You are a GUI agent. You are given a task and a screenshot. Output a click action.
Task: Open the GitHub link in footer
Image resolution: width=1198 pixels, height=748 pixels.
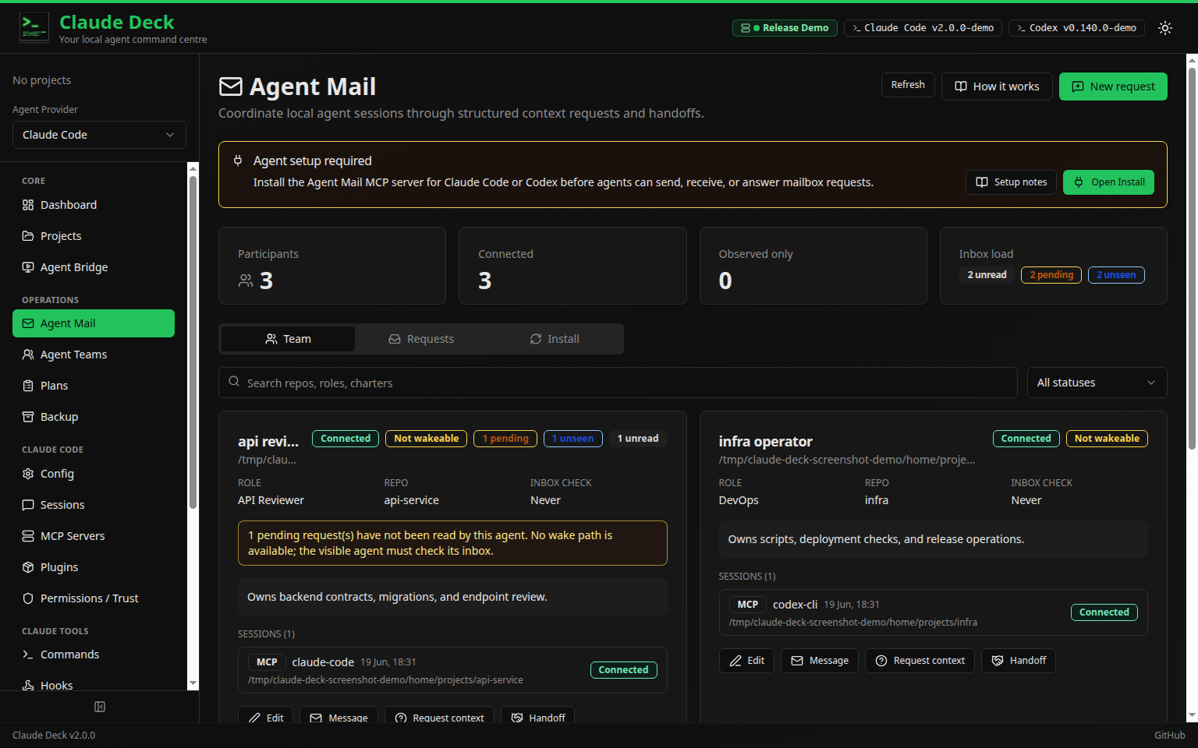(1169, 736)
